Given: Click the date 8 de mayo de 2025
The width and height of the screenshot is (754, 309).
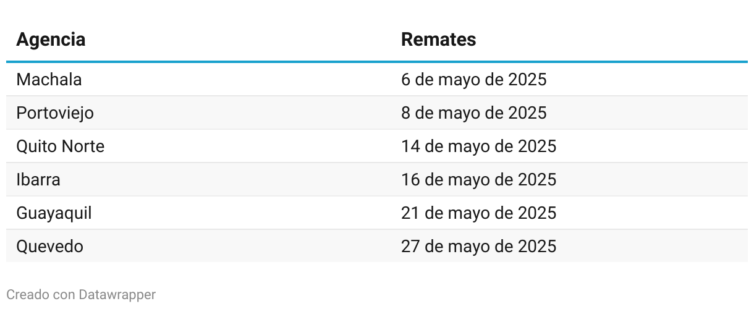Looking at the screenshot, I should pos(474,113).
